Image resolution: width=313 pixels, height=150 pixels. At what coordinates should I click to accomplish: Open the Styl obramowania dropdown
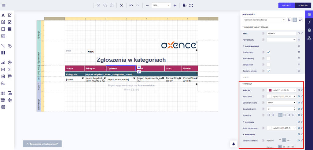pos(282,103)
